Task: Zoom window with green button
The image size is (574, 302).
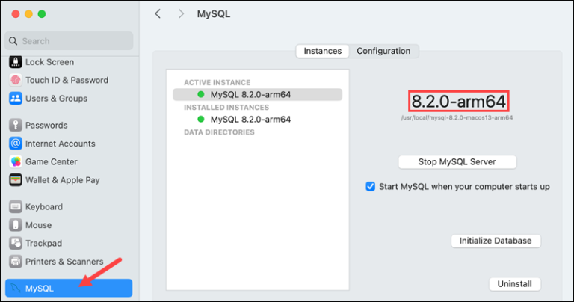Action: [x=42, y=14]
